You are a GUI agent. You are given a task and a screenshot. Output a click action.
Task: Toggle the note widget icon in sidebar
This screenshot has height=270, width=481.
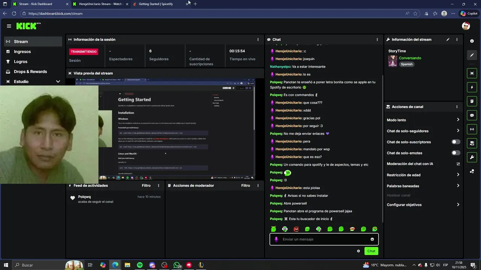[472, 101]
